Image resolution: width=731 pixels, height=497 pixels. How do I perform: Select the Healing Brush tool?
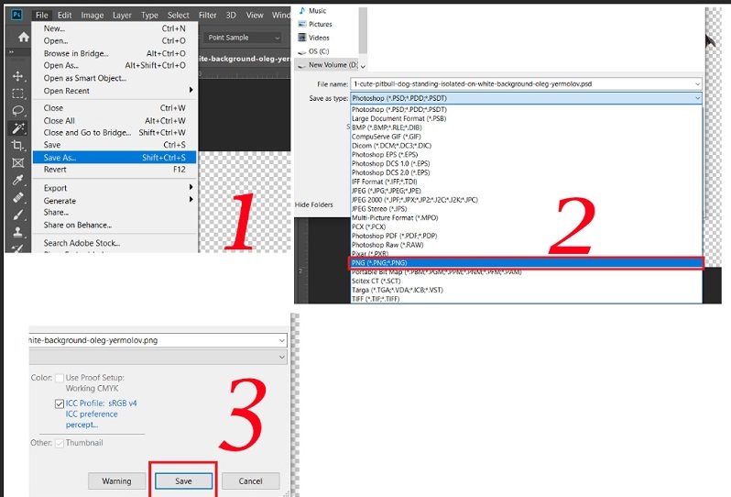click(x=17, y=197)
